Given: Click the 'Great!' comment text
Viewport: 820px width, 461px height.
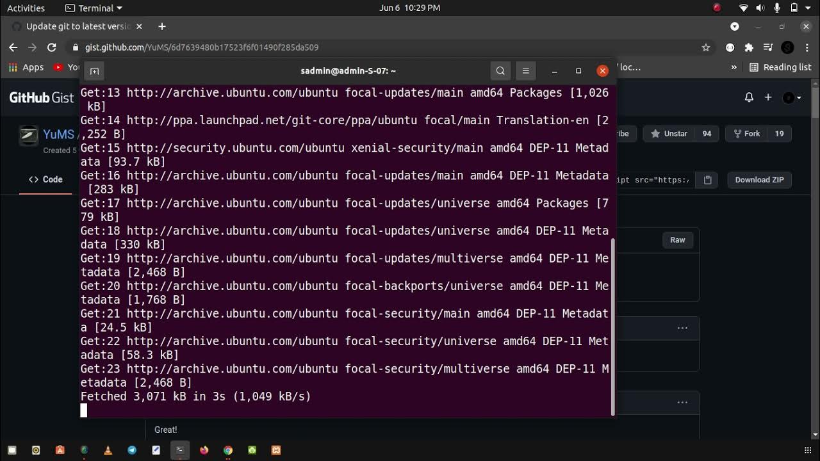Looking at the screenshot, I should click(165, 430).
